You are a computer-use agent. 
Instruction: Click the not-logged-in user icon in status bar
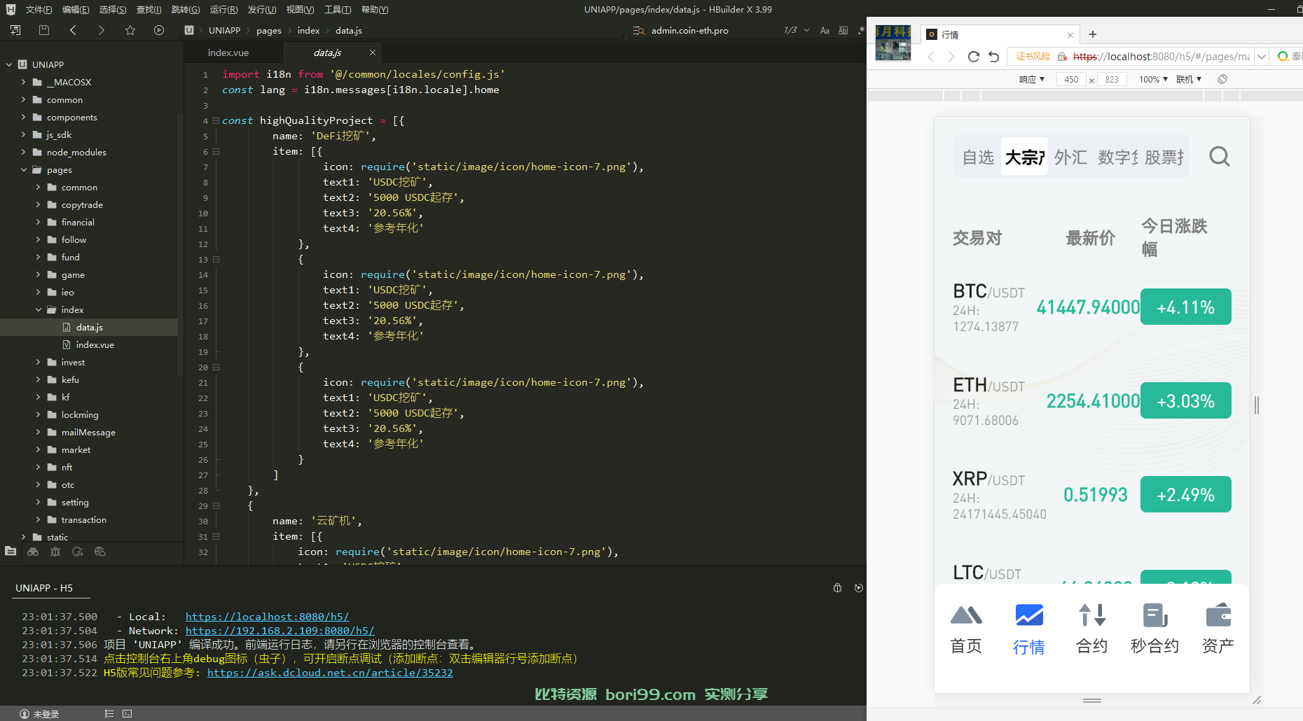[x=25, y=714]
